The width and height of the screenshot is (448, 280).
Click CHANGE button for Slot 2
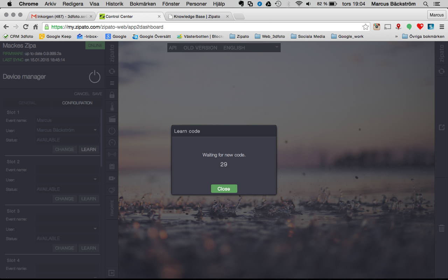[64, 199]
